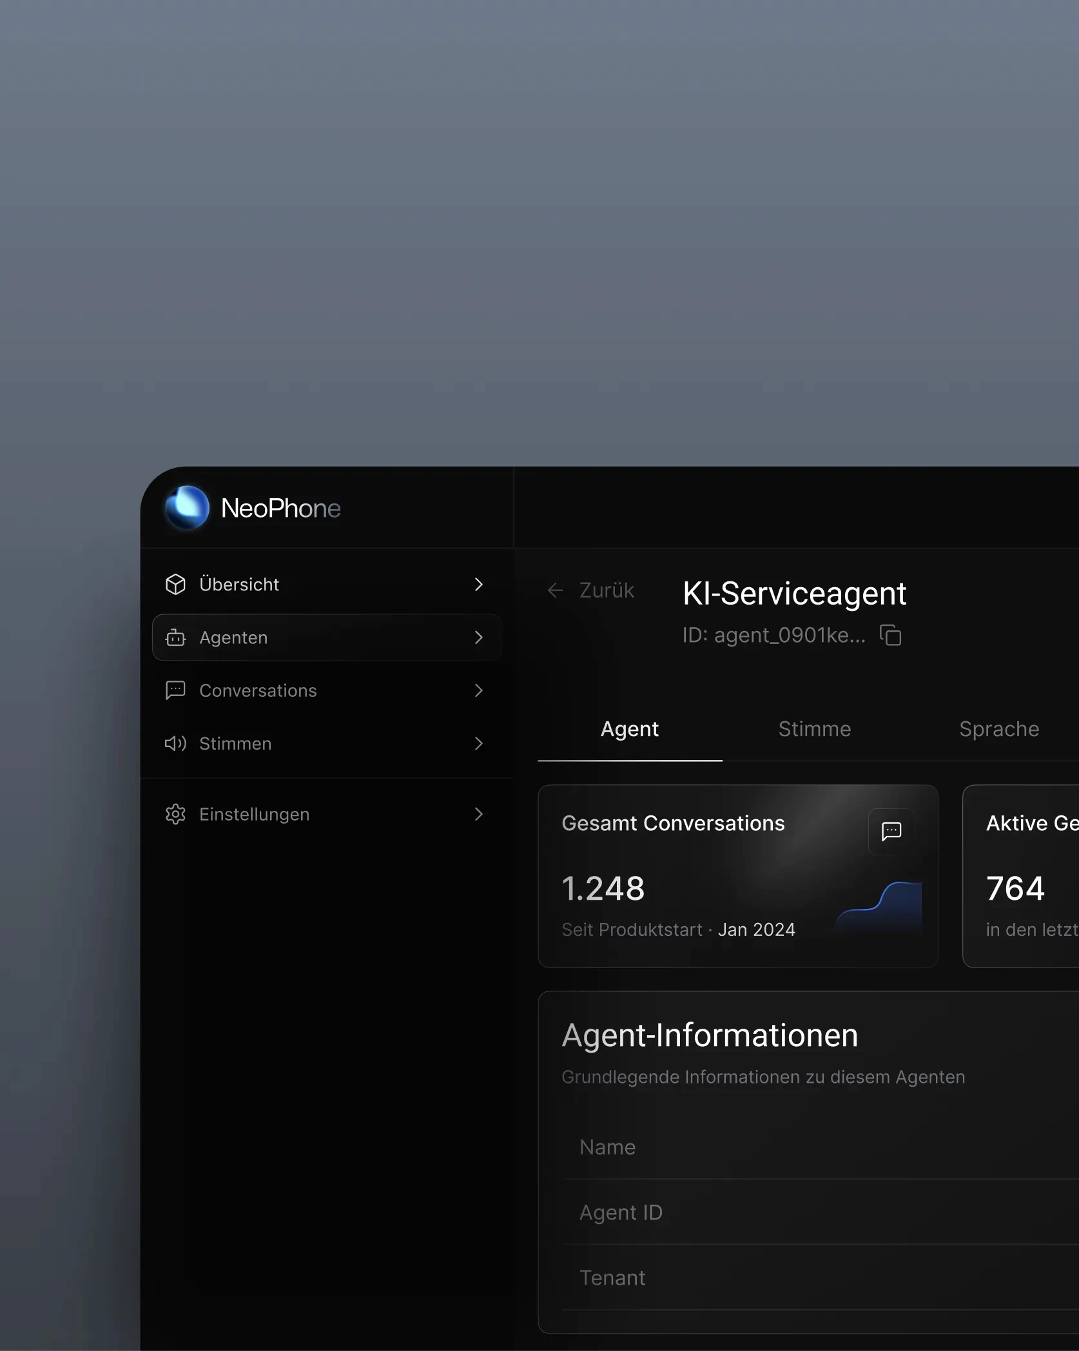Click the Name row

click(821, 1147)
